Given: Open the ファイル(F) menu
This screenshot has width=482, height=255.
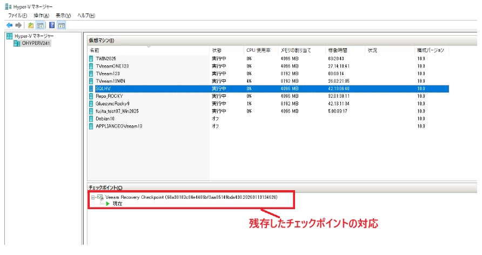Looking at the screenshot, I should [17, 15].
